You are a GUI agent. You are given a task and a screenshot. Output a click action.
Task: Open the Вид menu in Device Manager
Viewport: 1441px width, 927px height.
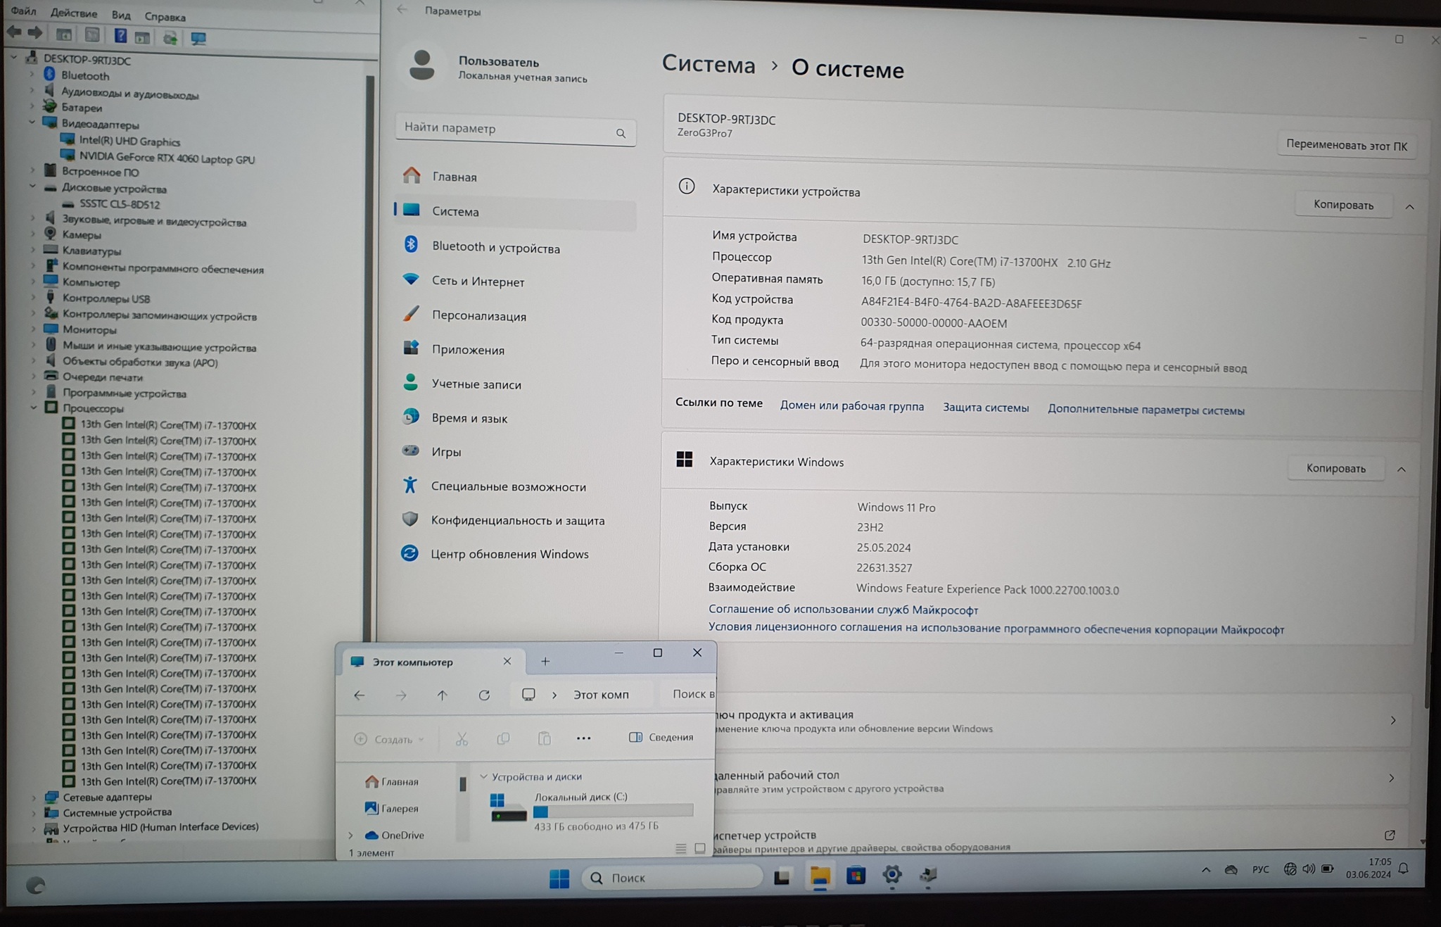(120, 15)
